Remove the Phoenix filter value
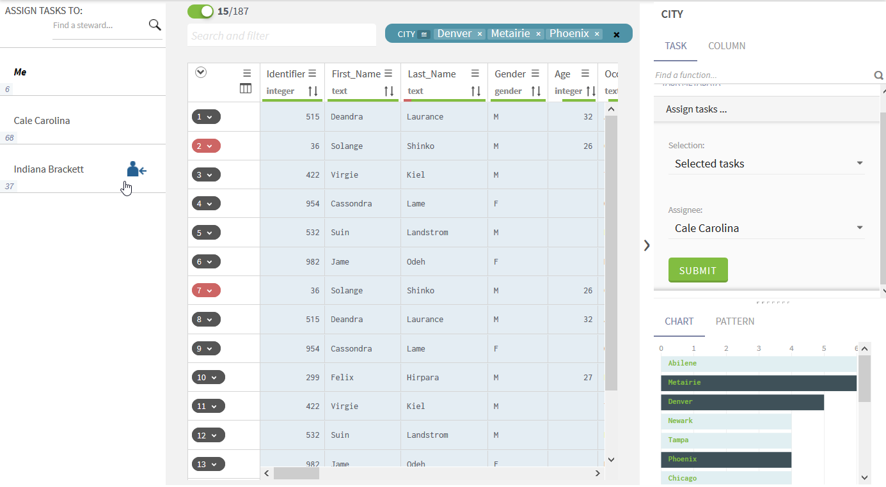Viewport: 886px width, 487px height. [x=597, y=35]
